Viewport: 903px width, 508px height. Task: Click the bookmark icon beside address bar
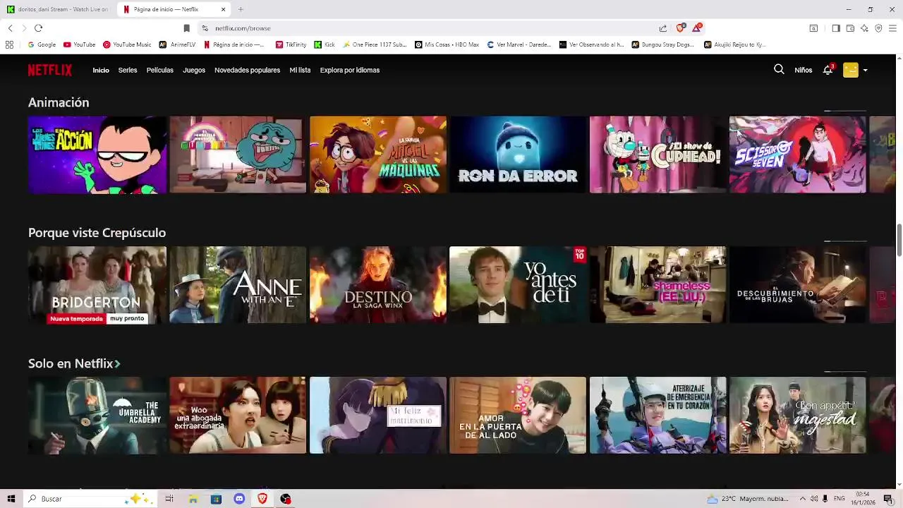tap(186, 28)
